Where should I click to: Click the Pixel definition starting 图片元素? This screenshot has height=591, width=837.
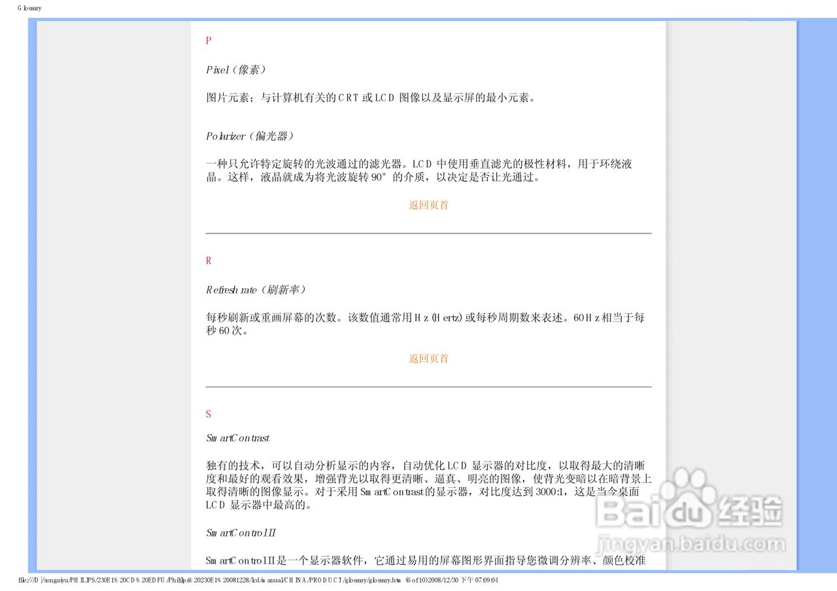point(372,98)
